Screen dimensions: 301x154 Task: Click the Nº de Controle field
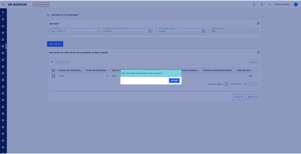[x=234, y=31]
